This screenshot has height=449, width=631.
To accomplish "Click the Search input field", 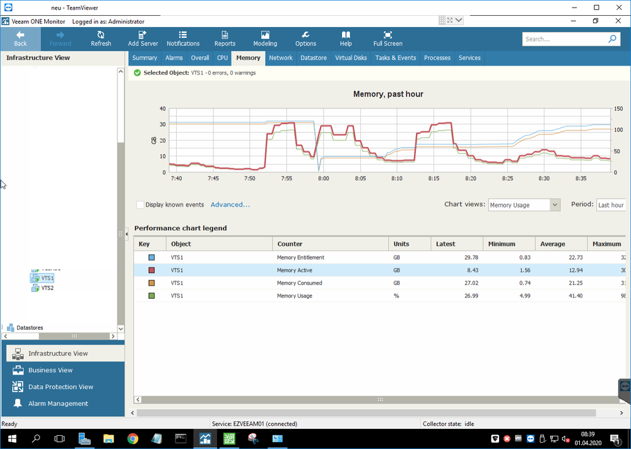I will click(564, 39).
